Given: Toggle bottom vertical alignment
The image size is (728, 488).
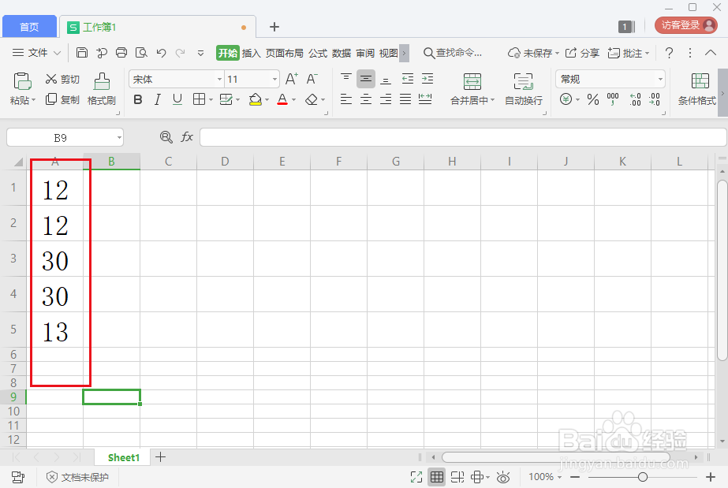Looking at the screenshot, I should (x=386, y=80).
